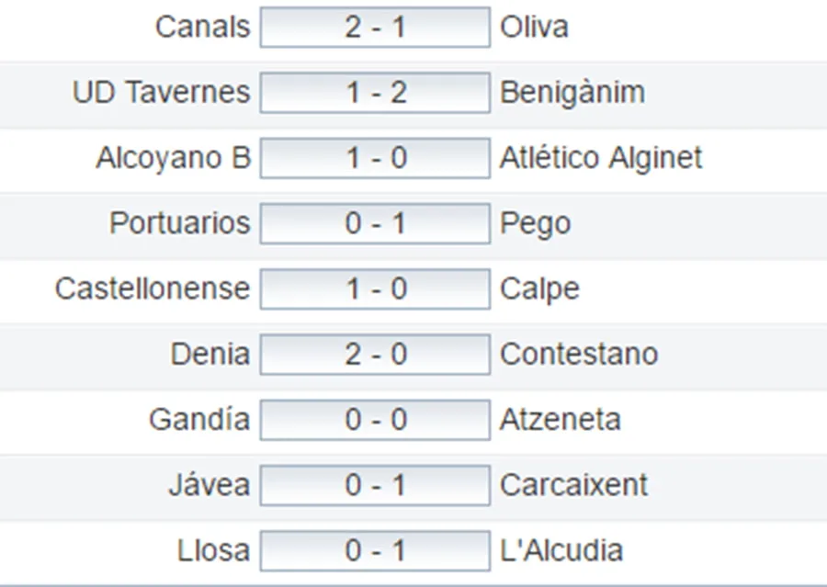Click the UD Tavernes 1 - 2 score button
Screen dimensions: 827x587
click(x=375, y=93)
